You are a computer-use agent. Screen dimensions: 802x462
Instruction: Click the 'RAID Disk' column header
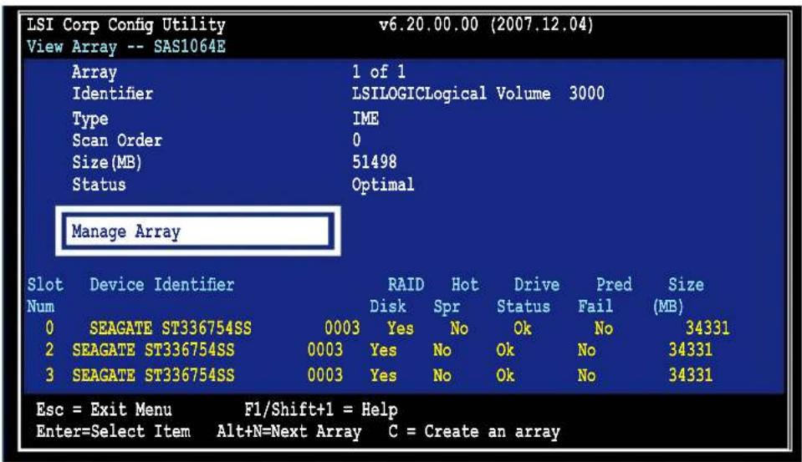(x=397, y=296)
